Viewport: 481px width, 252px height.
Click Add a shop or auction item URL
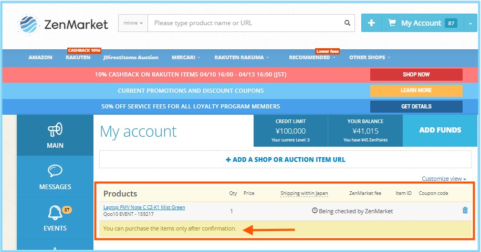[285, 159]
